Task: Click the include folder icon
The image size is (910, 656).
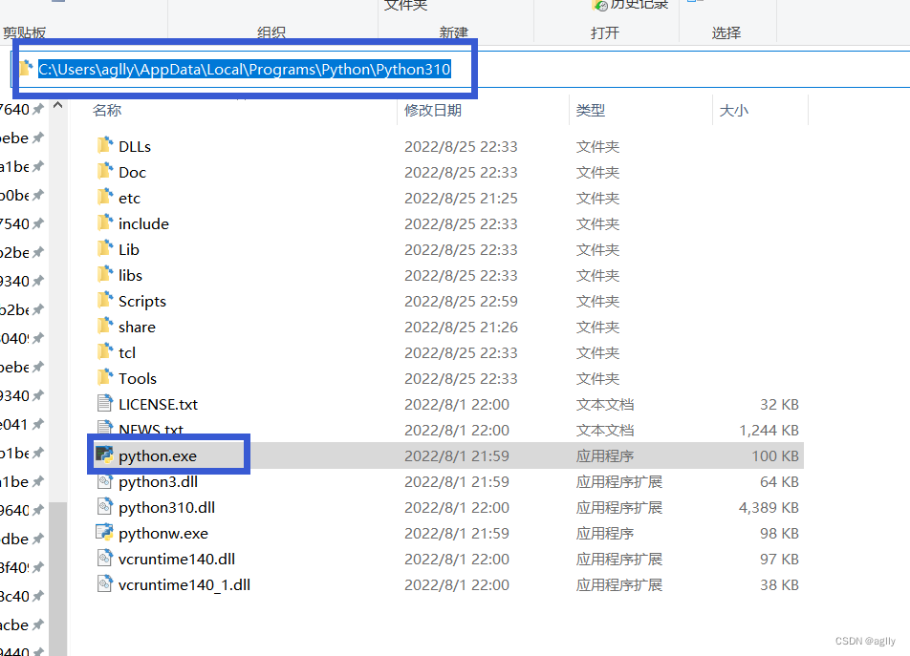Action: click(x=105, y=222)
